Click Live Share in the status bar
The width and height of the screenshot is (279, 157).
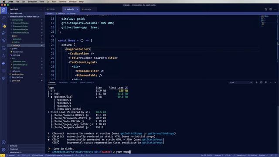(x=37, y=155)
